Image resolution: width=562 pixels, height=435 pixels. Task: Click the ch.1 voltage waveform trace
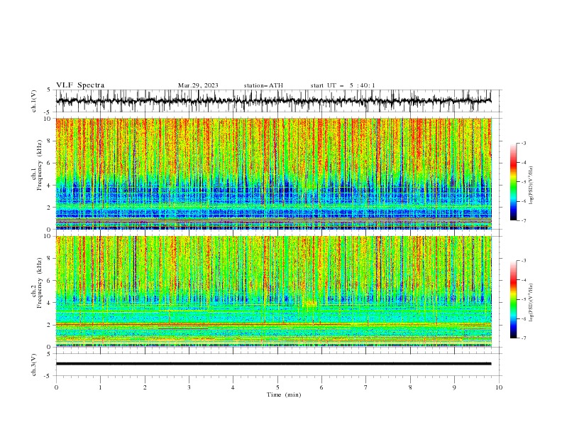click(273, 101)
